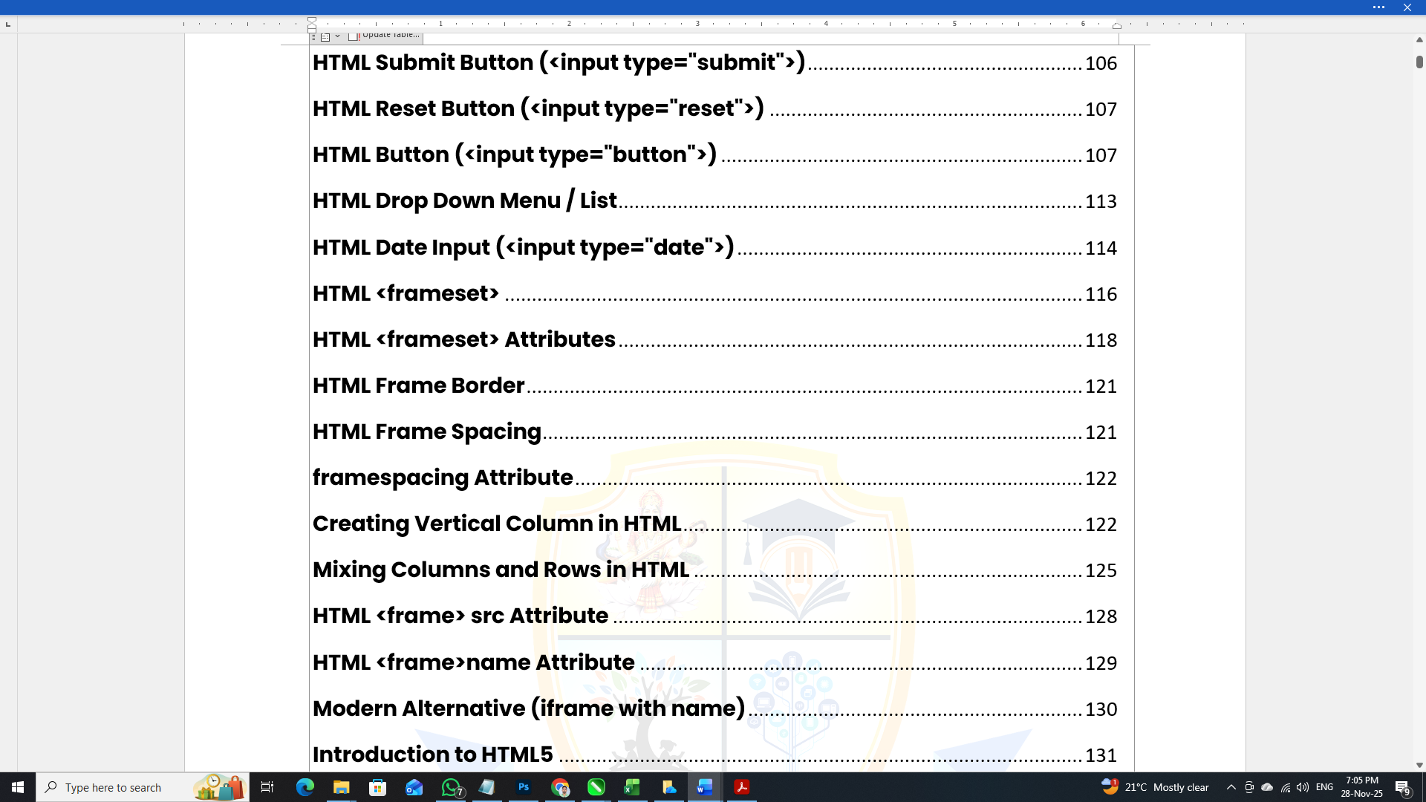Screen dimensions: 1426x802
Task: Expand hidden icons in the system tray
Action: (1232, 787)
